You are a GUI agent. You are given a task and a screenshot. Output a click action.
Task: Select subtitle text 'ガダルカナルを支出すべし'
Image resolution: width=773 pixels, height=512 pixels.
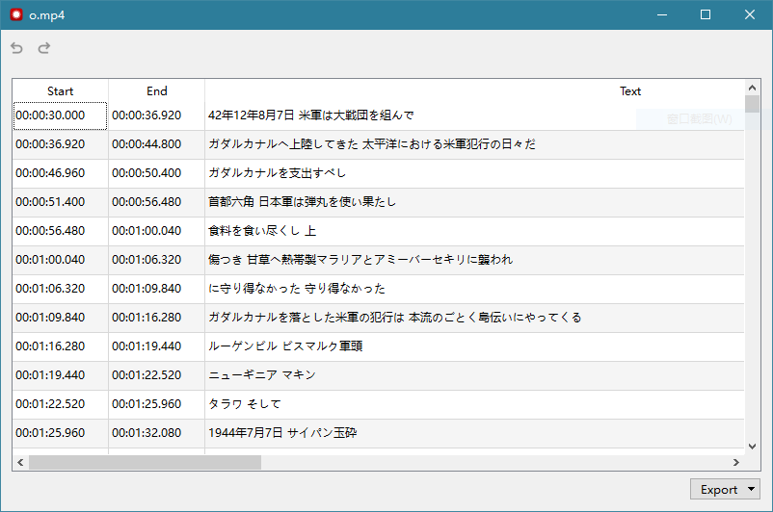(277, 173)
